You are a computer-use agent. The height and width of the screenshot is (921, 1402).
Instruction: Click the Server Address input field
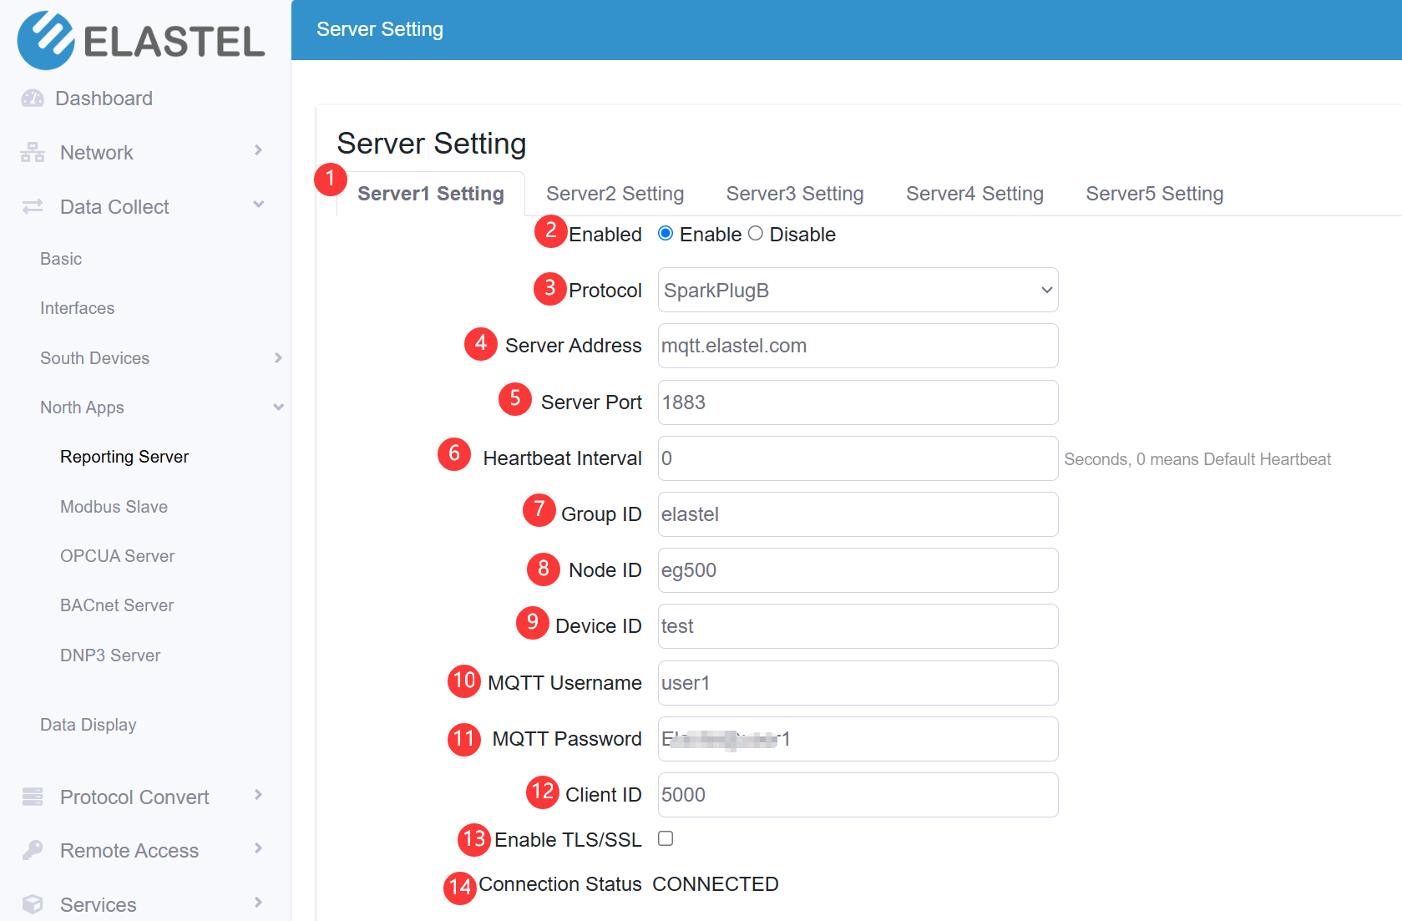858,346
